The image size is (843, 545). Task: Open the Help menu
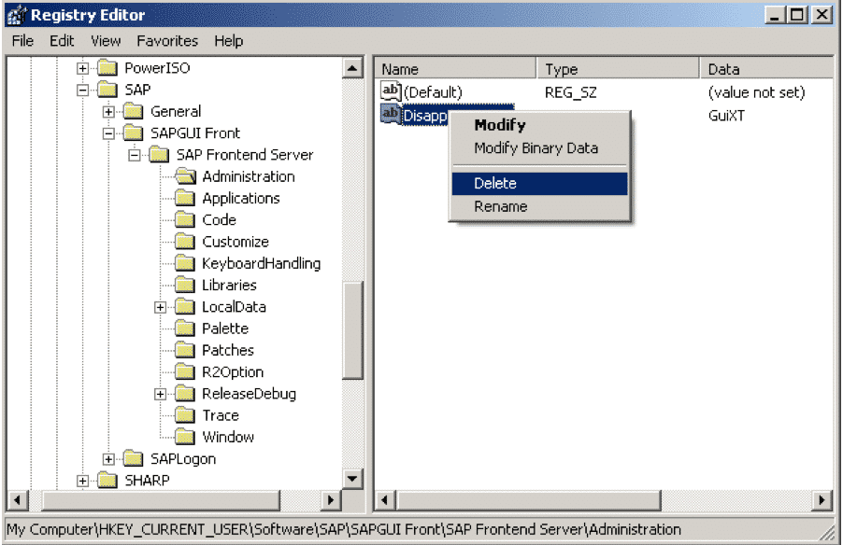point(228,41)
